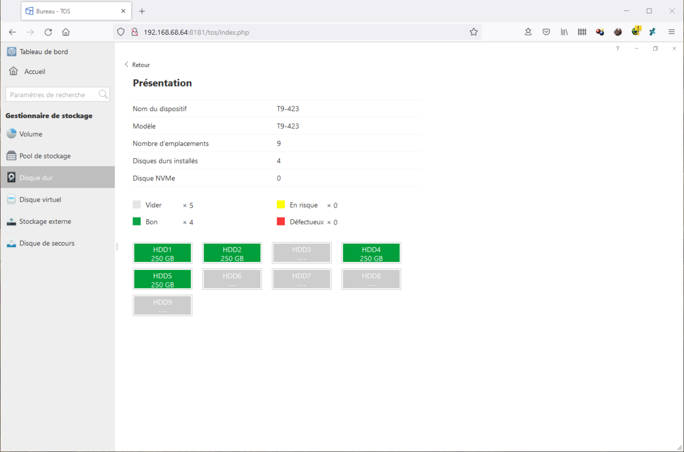The height and width of the screenshot is (452, 684).
Task: Open the Firefox hamburger menu
Action: [x=671, y=32]
